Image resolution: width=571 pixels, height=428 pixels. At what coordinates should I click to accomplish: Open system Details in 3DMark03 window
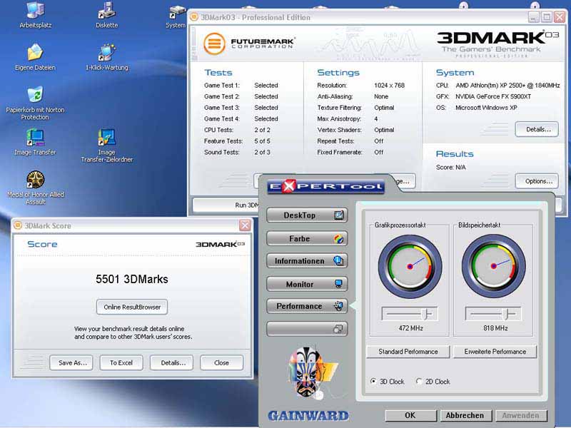pos(537,129)
